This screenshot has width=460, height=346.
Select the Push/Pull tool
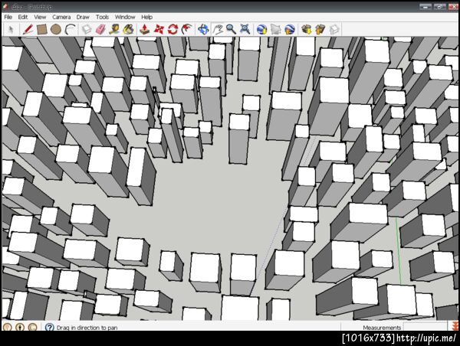pyautogui.click(x=145, y=29)
